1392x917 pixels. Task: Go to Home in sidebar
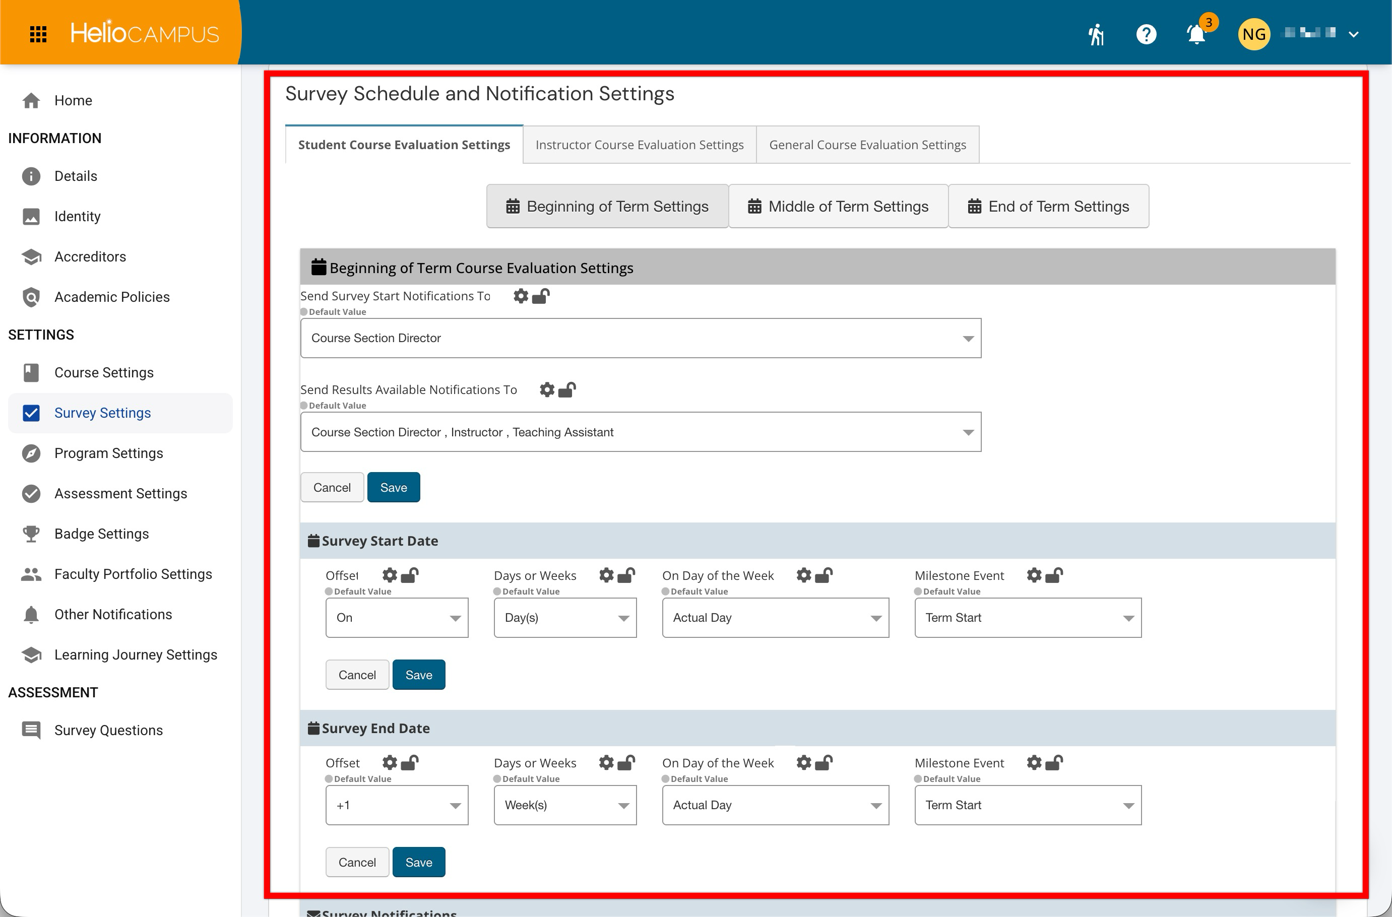[x=120, y=101]
